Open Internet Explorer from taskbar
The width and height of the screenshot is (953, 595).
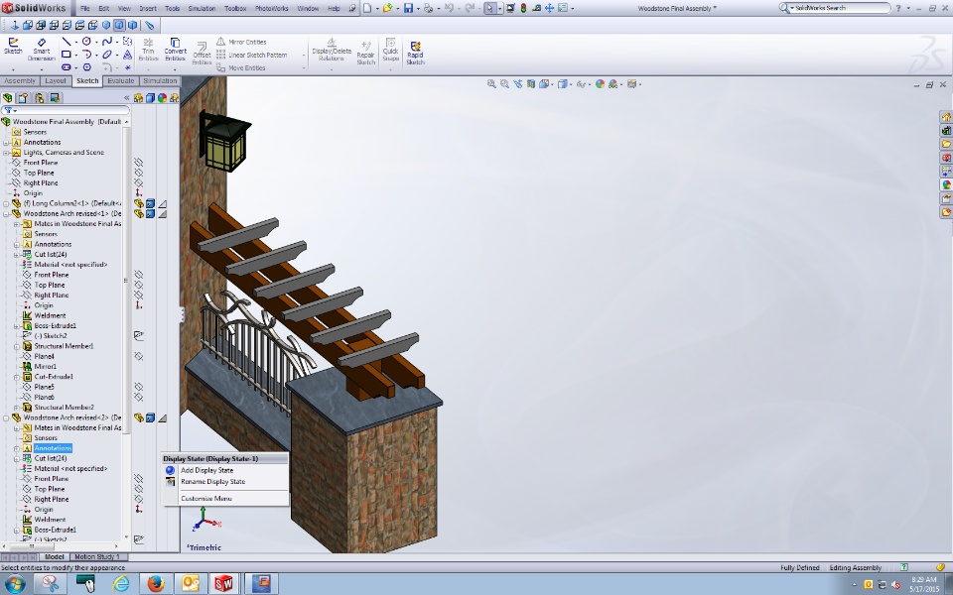point(121,583)
